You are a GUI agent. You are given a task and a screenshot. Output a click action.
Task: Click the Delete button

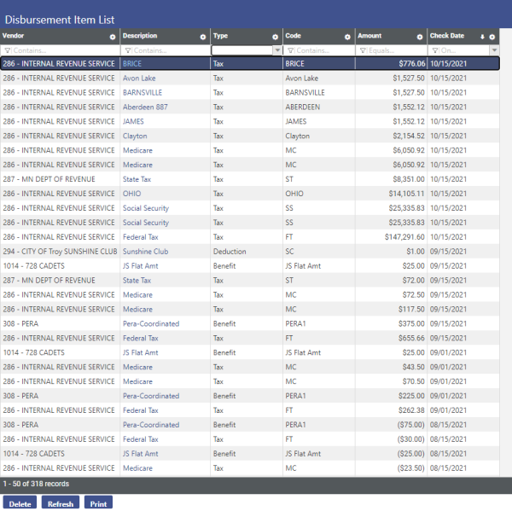pyautogui.click(x=20, y=503)
